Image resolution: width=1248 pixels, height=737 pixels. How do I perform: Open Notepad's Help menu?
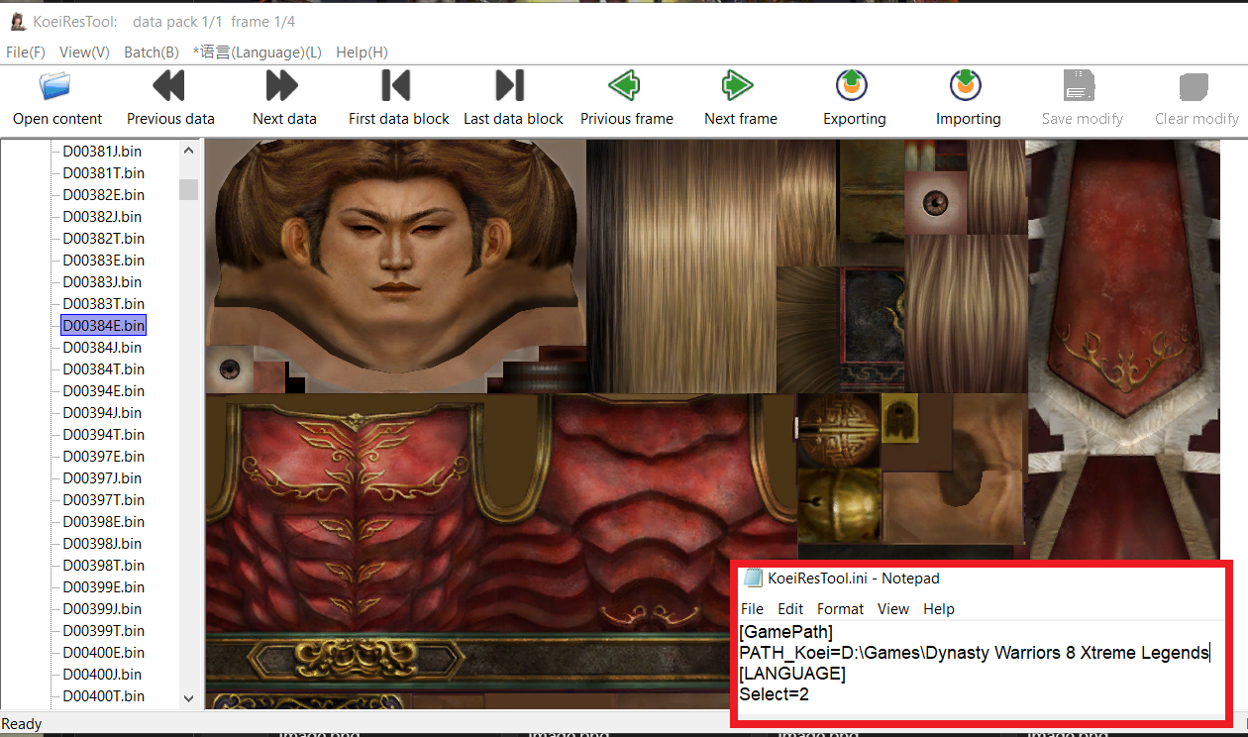pos(939,608)
